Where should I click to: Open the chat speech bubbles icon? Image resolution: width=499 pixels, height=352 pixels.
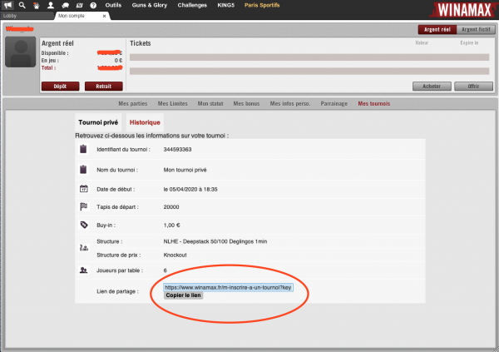(65, 6)
